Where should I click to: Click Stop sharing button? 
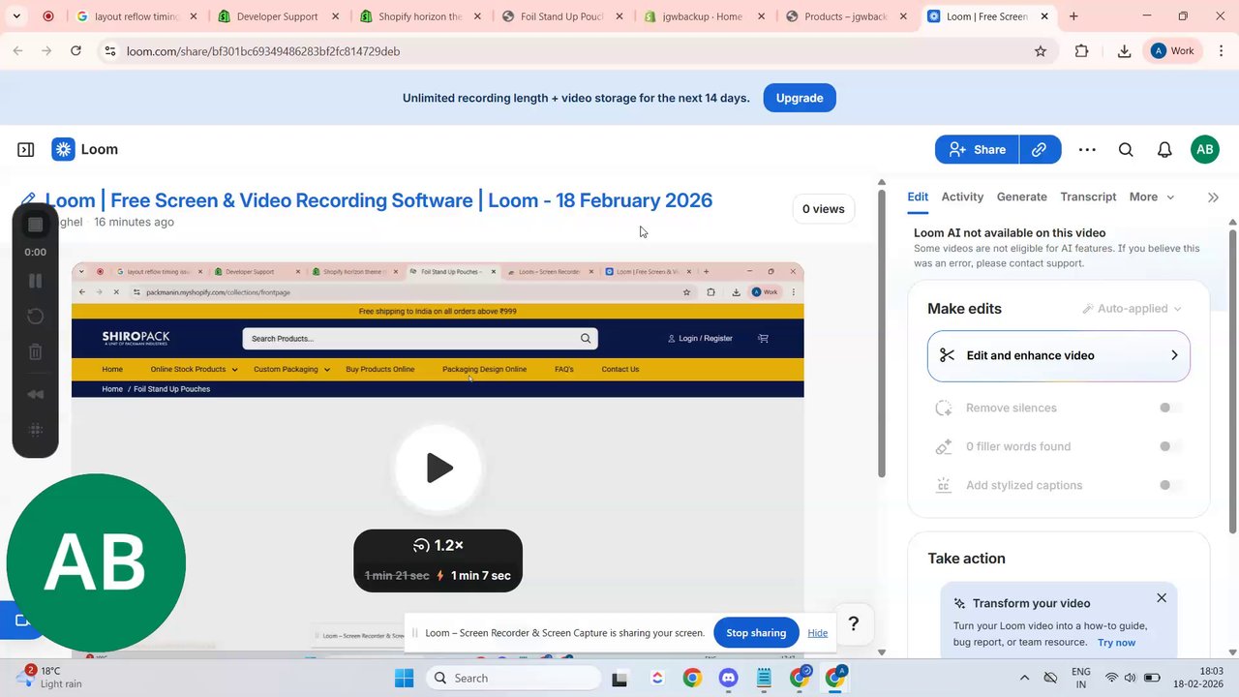(756, 633)
